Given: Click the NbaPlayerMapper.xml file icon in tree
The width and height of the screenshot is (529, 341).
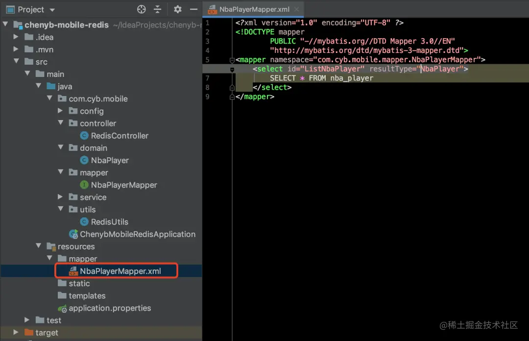Looking at the screenshot, I should tap(73, 271).
